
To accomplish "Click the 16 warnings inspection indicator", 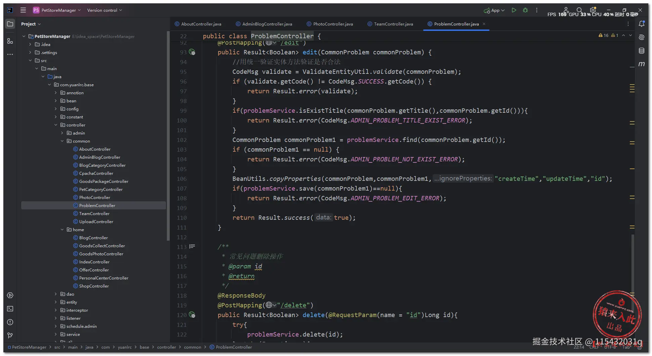I will coord(604,35).
